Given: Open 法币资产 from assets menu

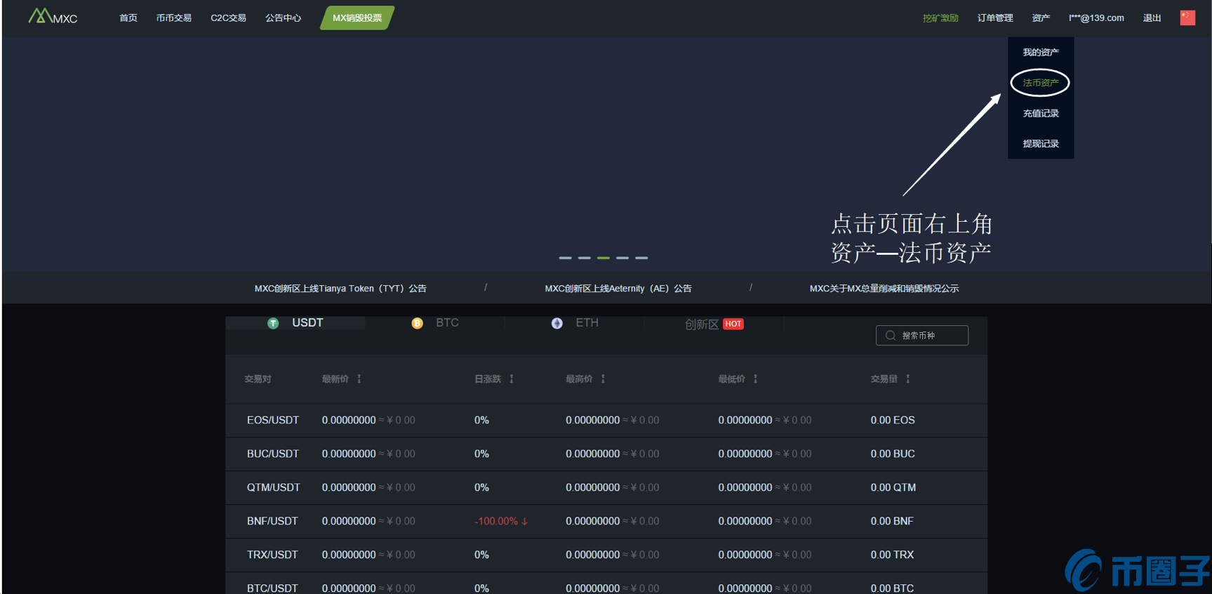Looking at the screenshot, I should click(x=1040, y=83).
